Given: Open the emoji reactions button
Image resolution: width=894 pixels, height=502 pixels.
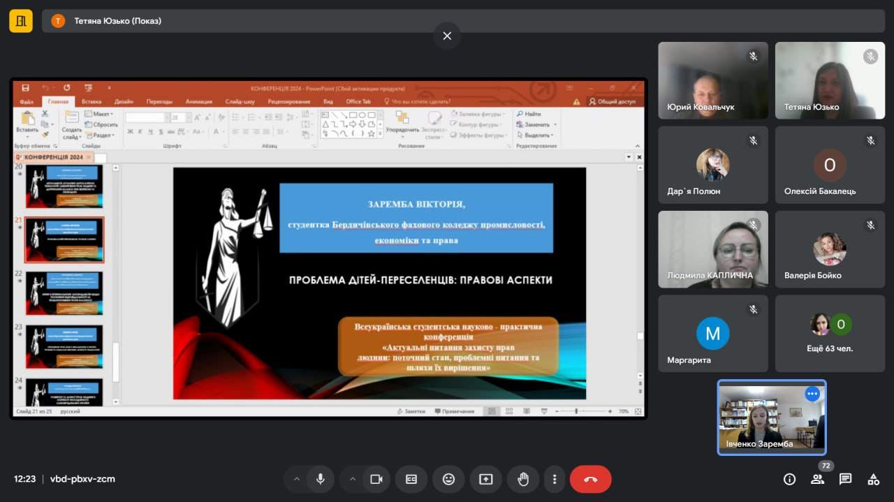Looking at the screenshot, I should [448, 479].
